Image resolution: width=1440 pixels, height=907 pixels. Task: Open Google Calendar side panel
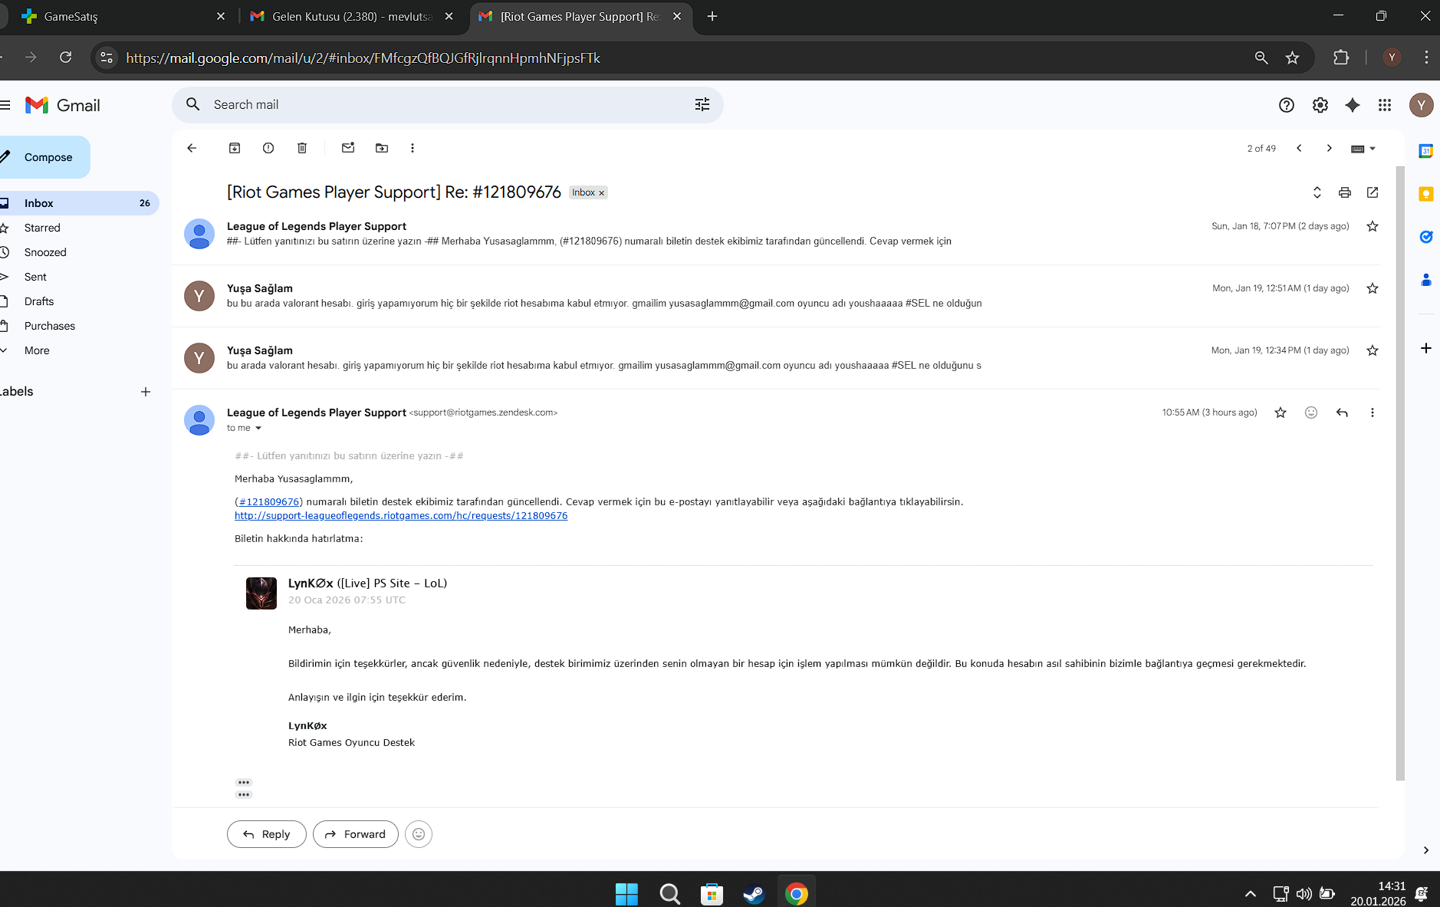point(1426,151)
